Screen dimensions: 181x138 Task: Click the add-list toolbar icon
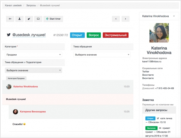tap(10, 19)
